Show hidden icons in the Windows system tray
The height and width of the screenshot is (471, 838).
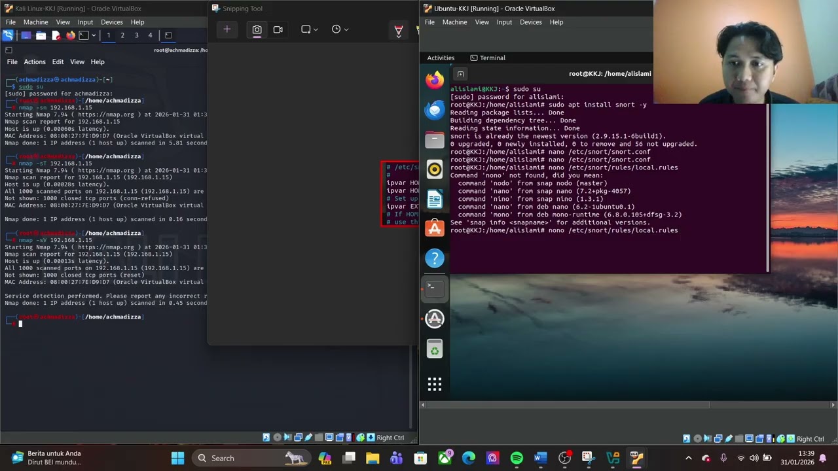[688, 458]
